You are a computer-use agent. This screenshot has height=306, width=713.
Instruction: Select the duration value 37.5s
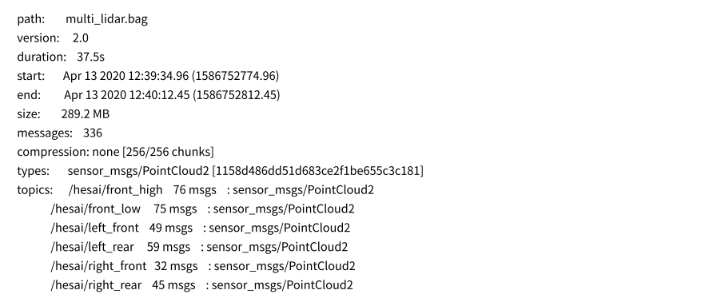coord(90,57)
